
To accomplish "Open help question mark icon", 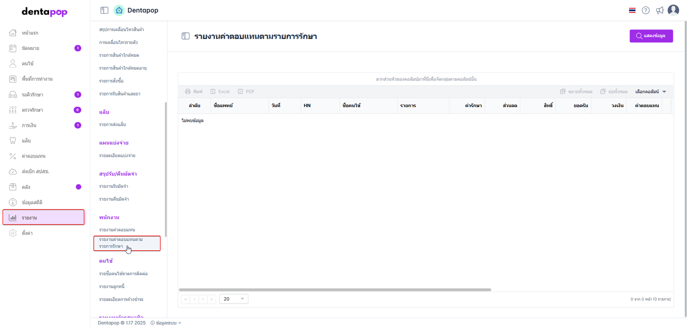I will [646, 10].
